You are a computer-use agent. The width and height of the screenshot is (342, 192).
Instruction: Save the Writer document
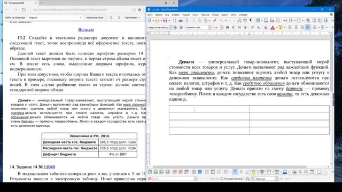click(165, 21)
